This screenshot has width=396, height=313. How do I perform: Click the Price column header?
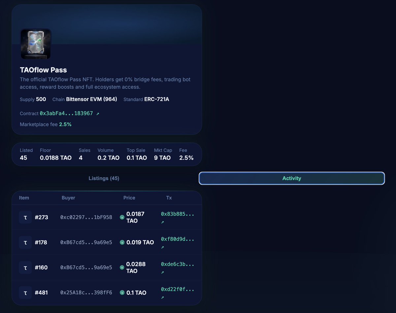(129, 198)
